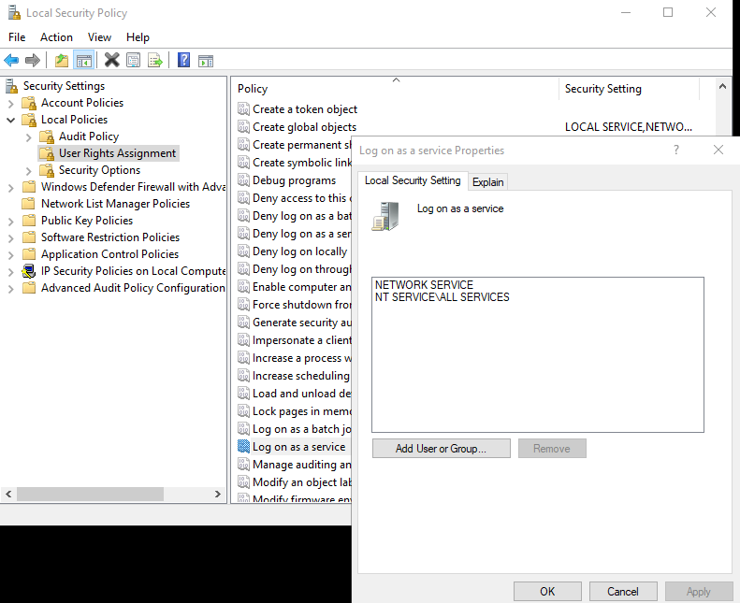Select NT SERVICE\ALL SERVICES list entry

[442, 297]
